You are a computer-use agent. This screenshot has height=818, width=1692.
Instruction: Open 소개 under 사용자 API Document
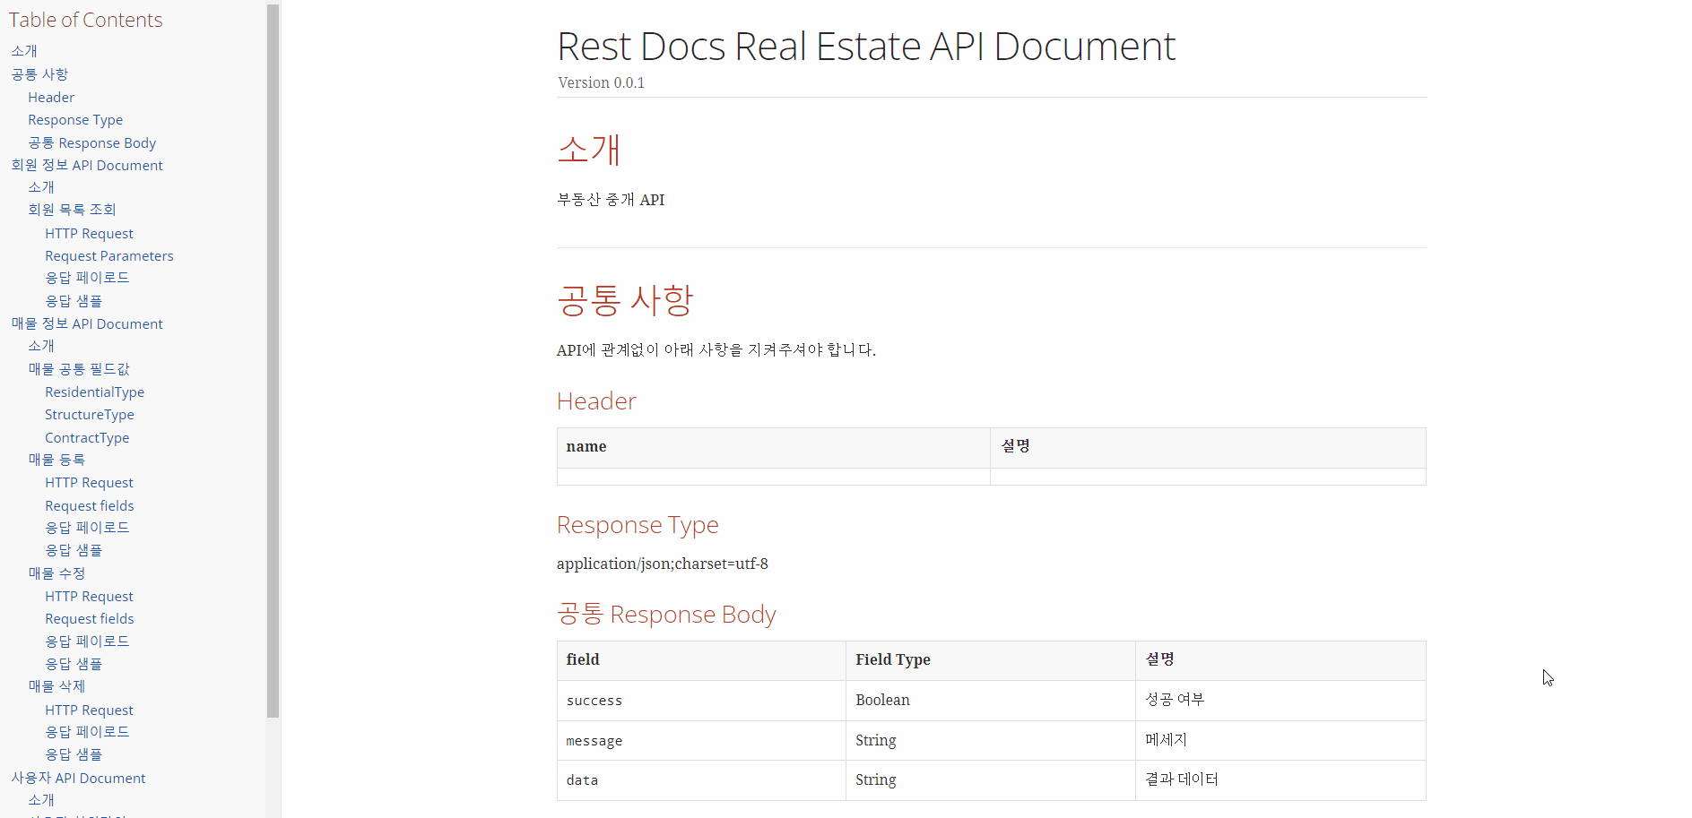click(41, 800)
